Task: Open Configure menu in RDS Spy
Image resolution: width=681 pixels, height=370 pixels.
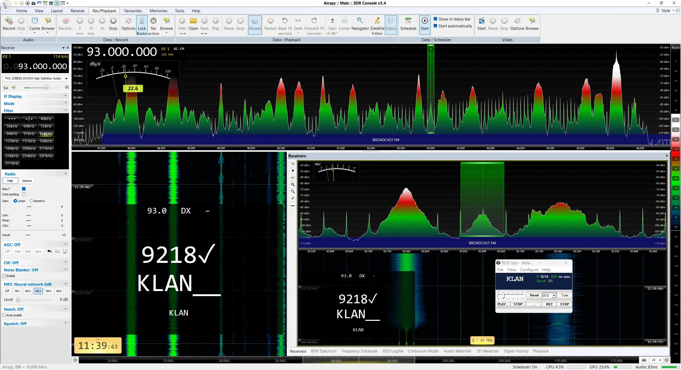Action: [x=529, y=270]
